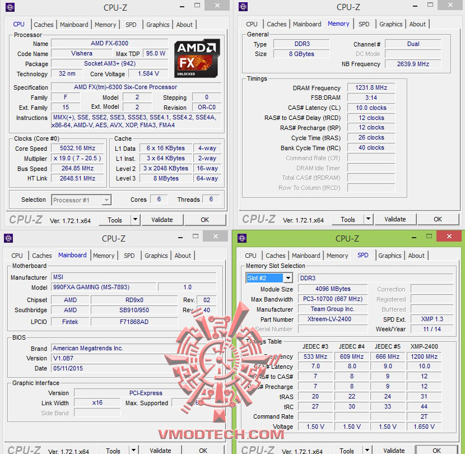
Task: Click Validate in the CPU window
Action: tap(162, 220)
